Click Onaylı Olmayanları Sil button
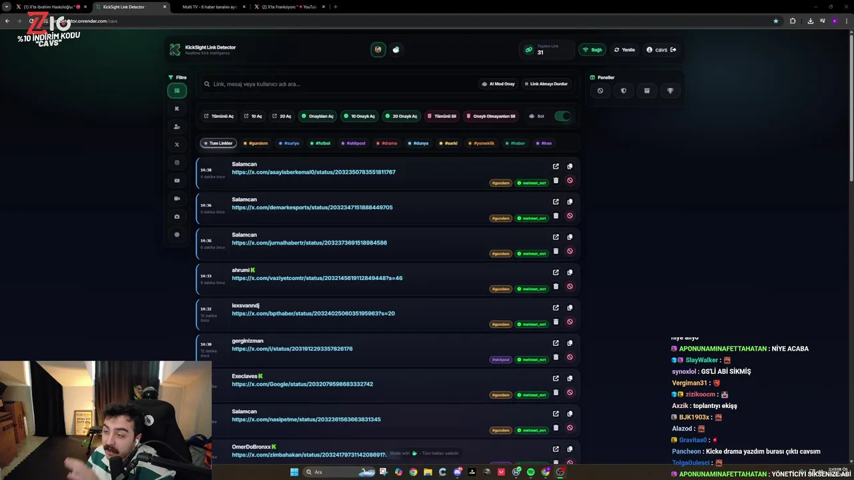854x480 pixels. point(491,116)
